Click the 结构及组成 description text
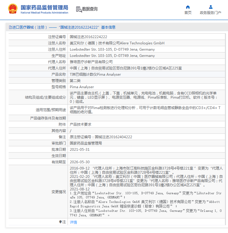 click(x=143, y=97)
